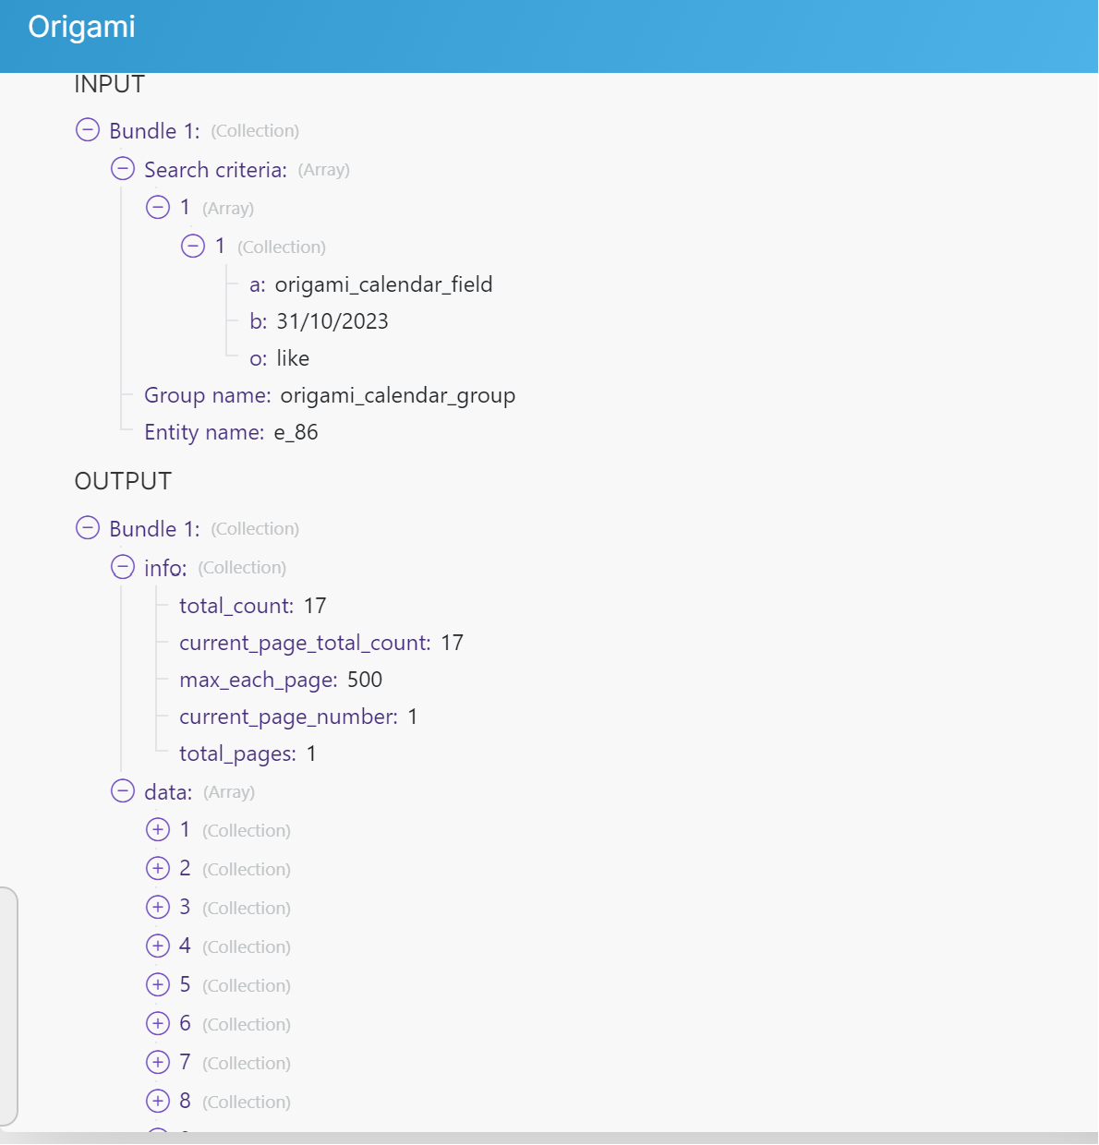Viewport: 1099px width, 1145px height.
Task: Collapse the Search criteria array
Action: (x=123, y=168)
